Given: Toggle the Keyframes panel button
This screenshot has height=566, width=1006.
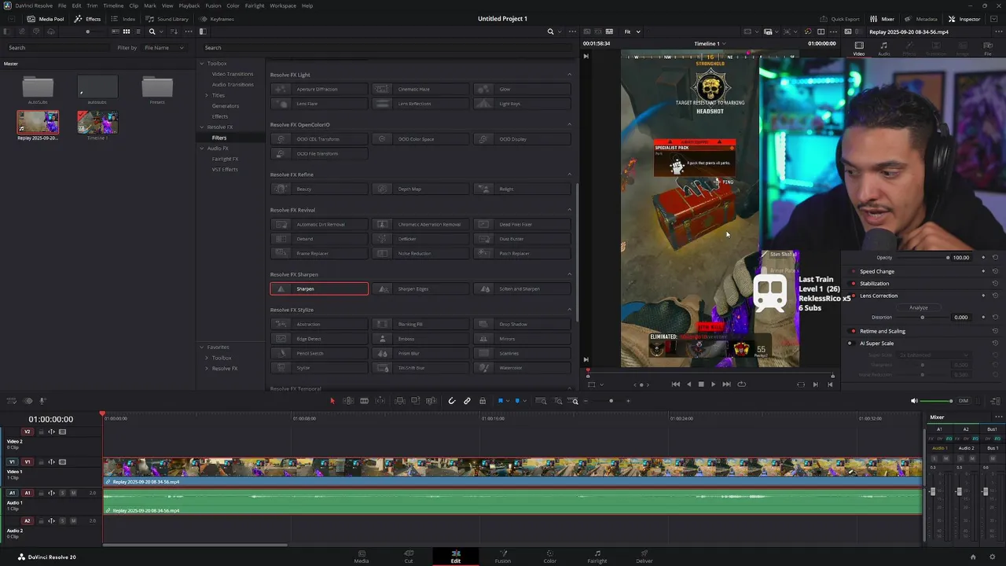Looking at the screenshot, I should [216, 19].
